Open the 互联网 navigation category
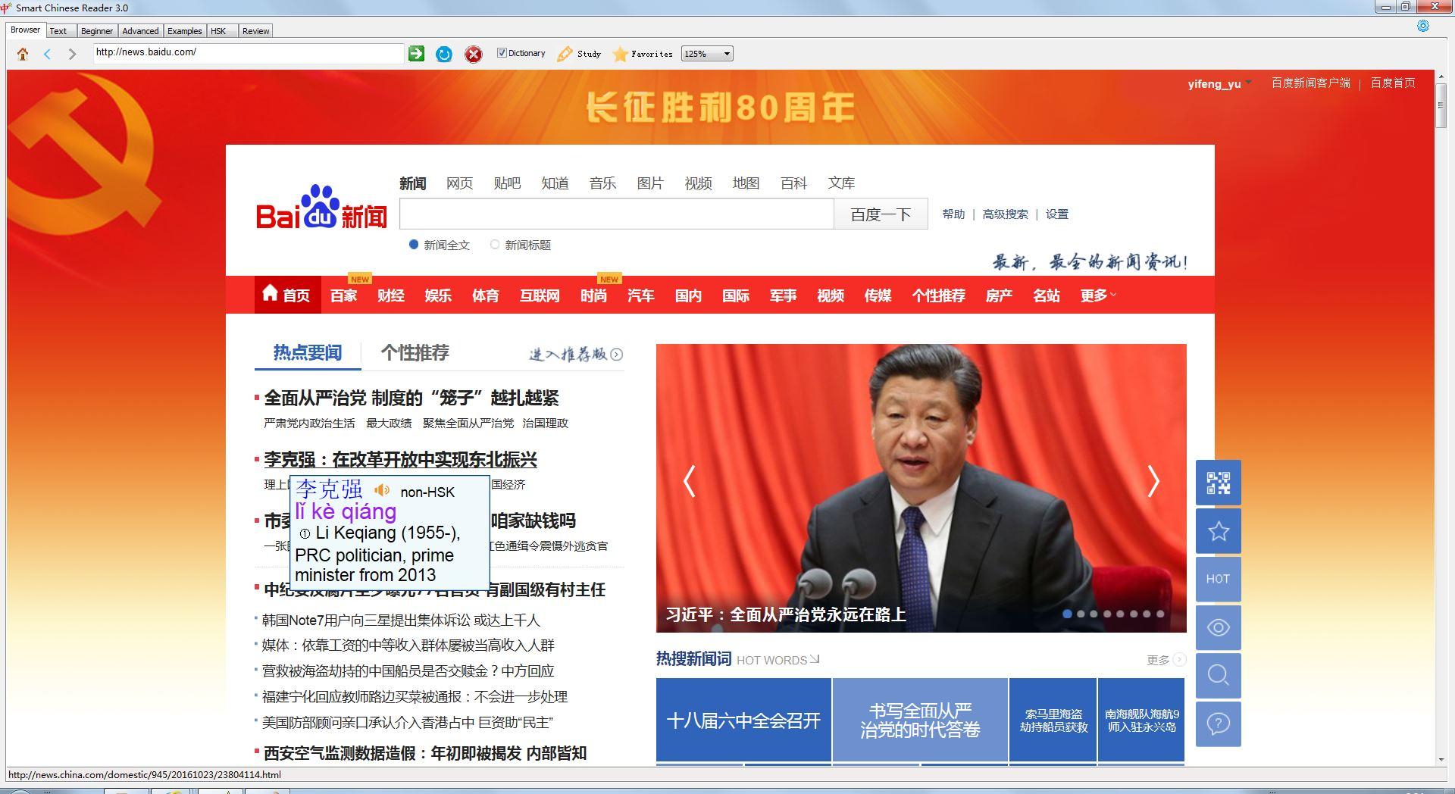The width and height of the screenshot is (1455, 794). pyautogui.click(x=540, y=295)
